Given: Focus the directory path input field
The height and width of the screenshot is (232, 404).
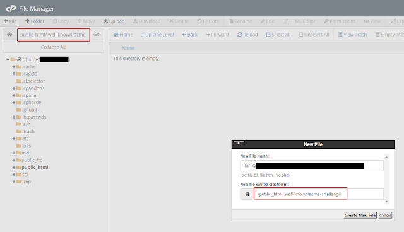Looking at the screenshot, I should click(x=53, y=35).
